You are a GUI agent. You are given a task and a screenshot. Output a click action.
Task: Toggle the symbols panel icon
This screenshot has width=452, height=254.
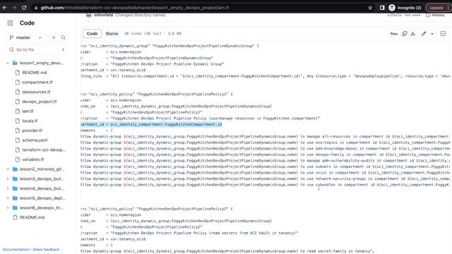443,34
